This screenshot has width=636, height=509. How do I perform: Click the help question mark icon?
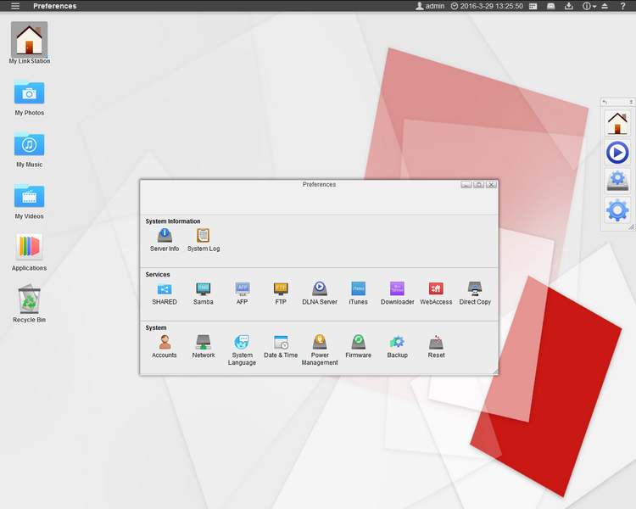pos(623,6)
